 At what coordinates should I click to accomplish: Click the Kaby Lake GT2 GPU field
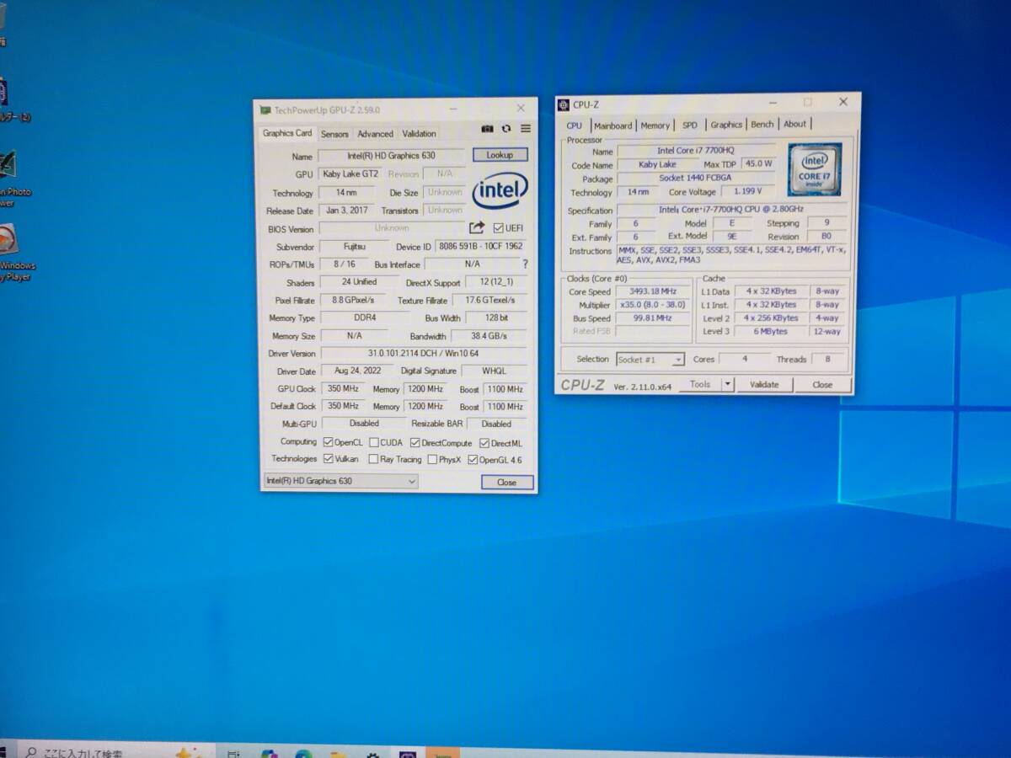click(350, 174)
